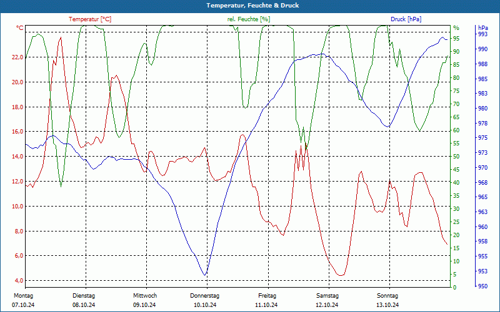This screenshot has height=312, width=500.
Task: Click the date "09.10.24"
Action: [144, 305]
